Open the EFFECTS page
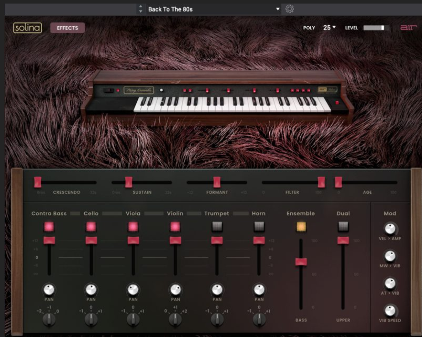Viewport: 422px width, 337px height. point(67,28)
